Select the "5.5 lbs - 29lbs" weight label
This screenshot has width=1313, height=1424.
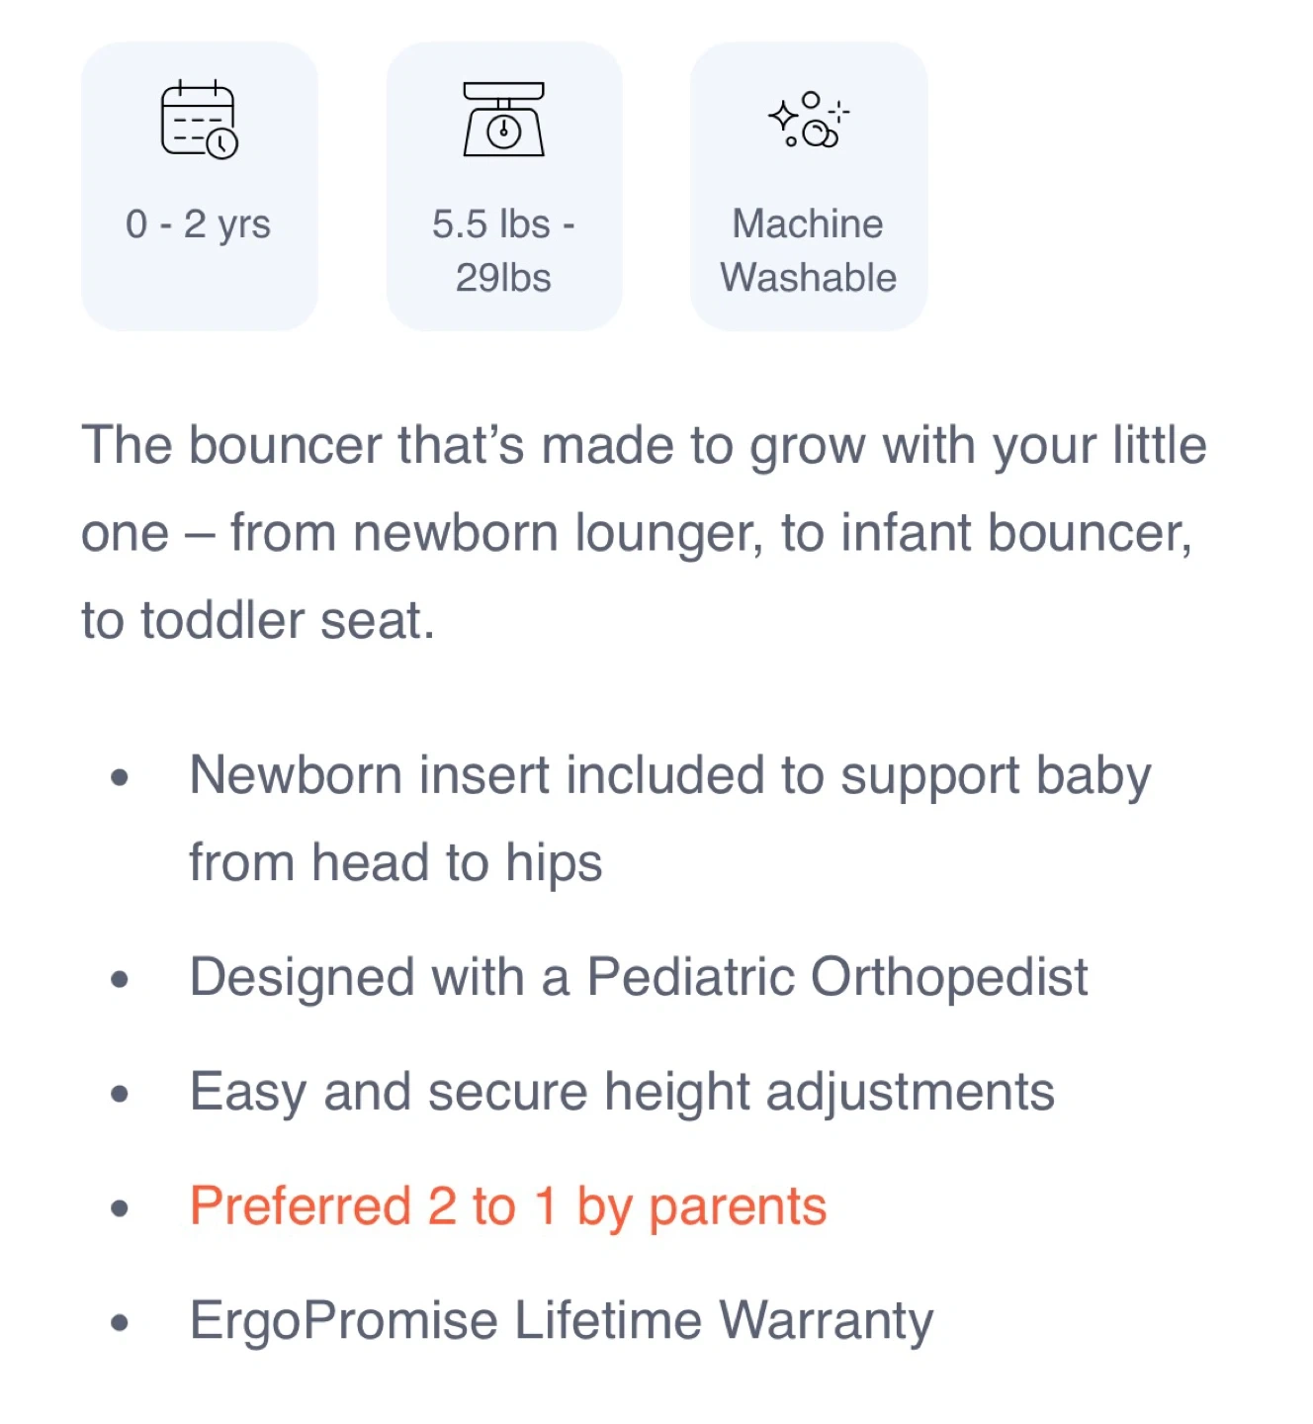point(503,250)
